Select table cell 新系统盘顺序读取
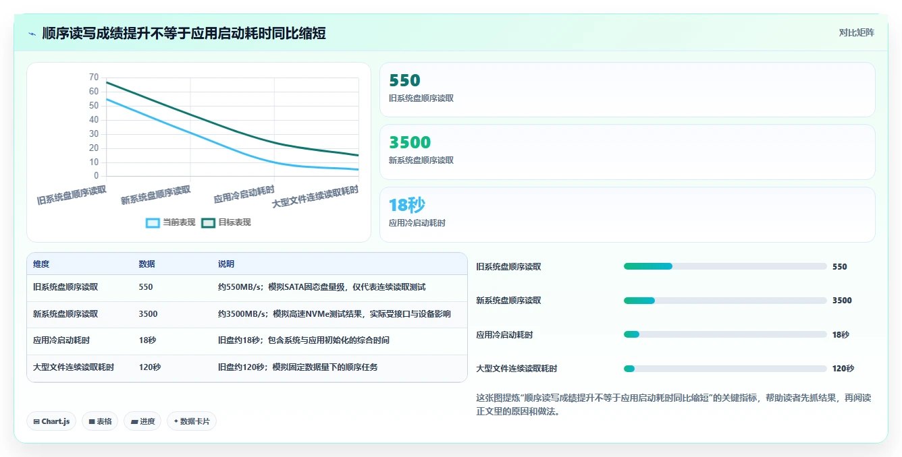The image size is (902, 457). [x=65, y=313]
